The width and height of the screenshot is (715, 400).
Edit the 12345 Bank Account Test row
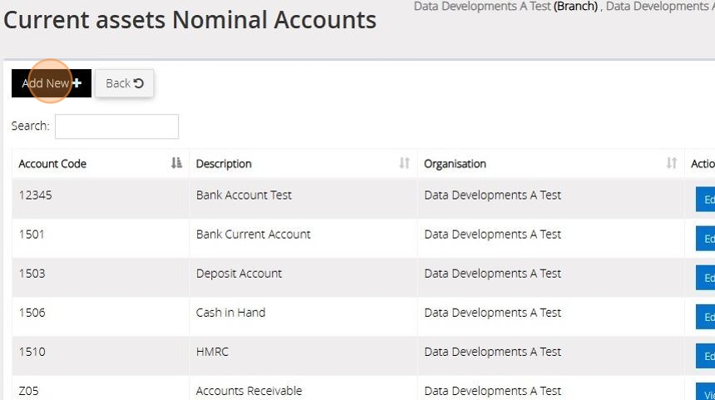pyautogui.click(x=706, y=200)
